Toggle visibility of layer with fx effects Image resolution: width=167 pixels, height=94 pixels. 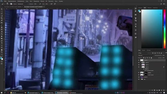tap(139, 67)
